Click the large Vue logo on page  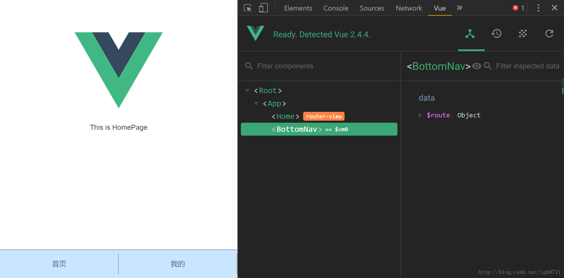119,70
